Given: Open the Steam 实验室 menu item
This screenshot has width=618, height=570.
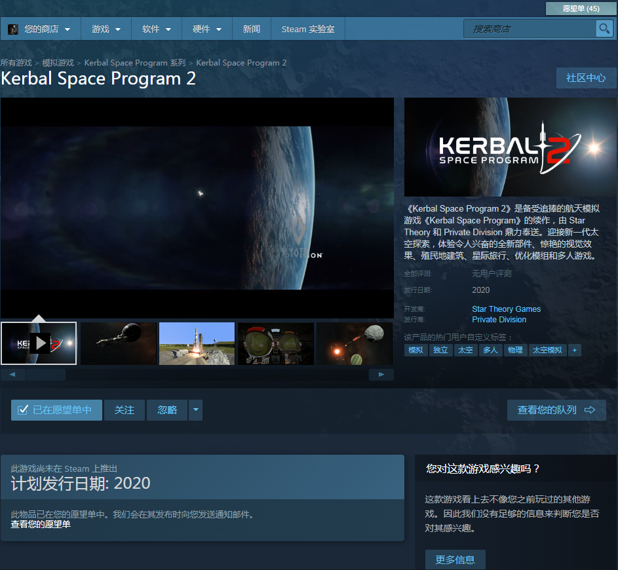Looking at the screenshot, I should 307,29.
